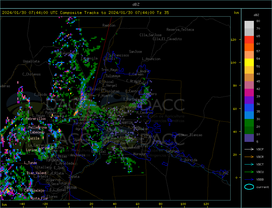Click the M_Caseros map label
272x208 pixels.
click(x=144, y=113)
